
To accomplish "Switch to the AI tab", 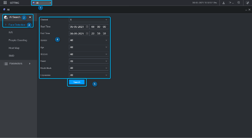I will 42,3.
